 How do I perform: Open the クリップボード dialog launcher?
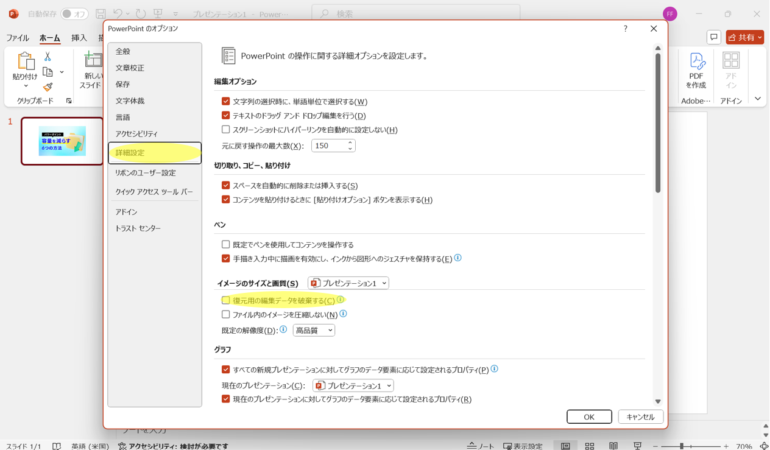pyautogui.click(x=69, y=101)
